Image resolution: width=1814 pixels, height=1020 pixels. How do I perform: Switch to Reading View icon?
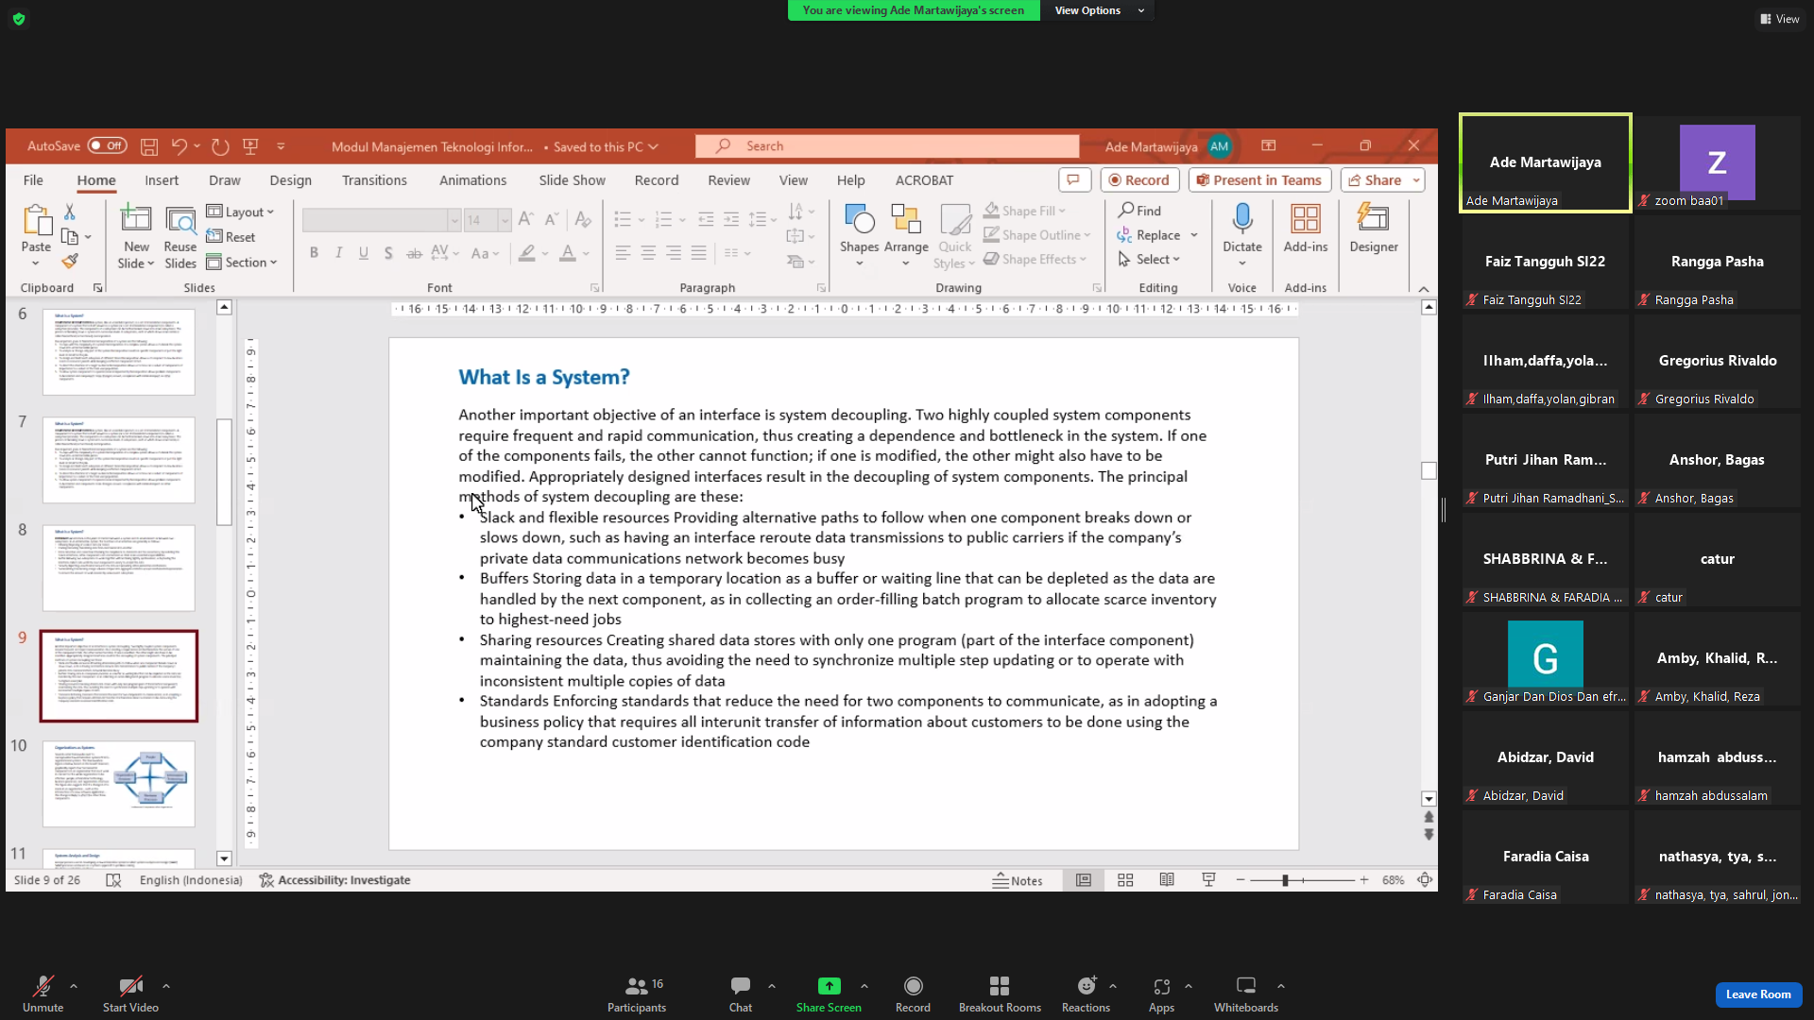[1167, 880]
